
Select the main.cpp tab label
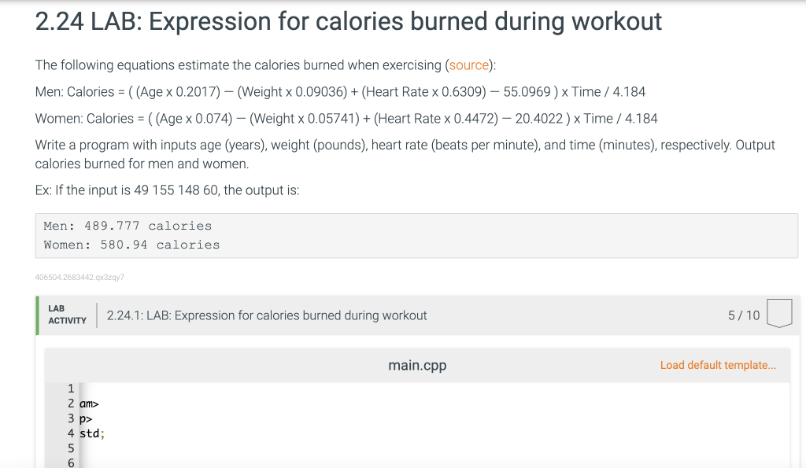pos(417,365)
